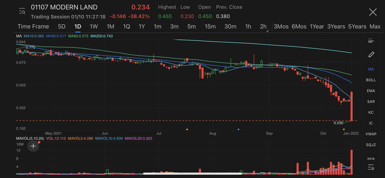Tap the plus button on volume panel
This screenshot has height=178, width=385.
pos(33,146)
